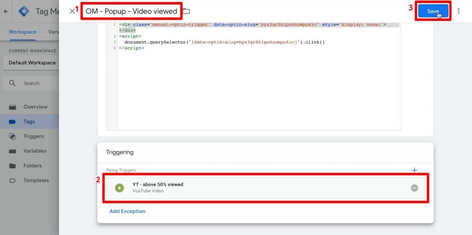The width and height of the screenshot is (472, 235).
Task: Click the Google Tag Manager logo
Action: (x=24, y=11)
